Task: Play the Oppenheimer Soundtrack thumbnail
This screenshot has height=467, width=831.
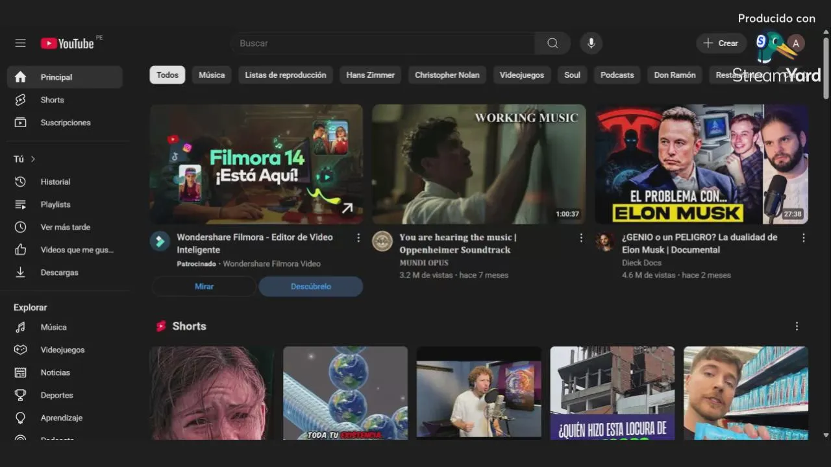Action: (x=478, y=164)
